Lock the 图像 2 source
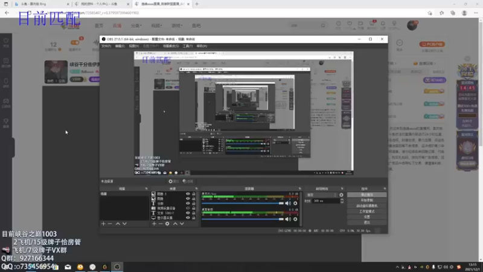The width and height of the screenshot is (483, 272). pyautogui.click(x=193, y=193)
